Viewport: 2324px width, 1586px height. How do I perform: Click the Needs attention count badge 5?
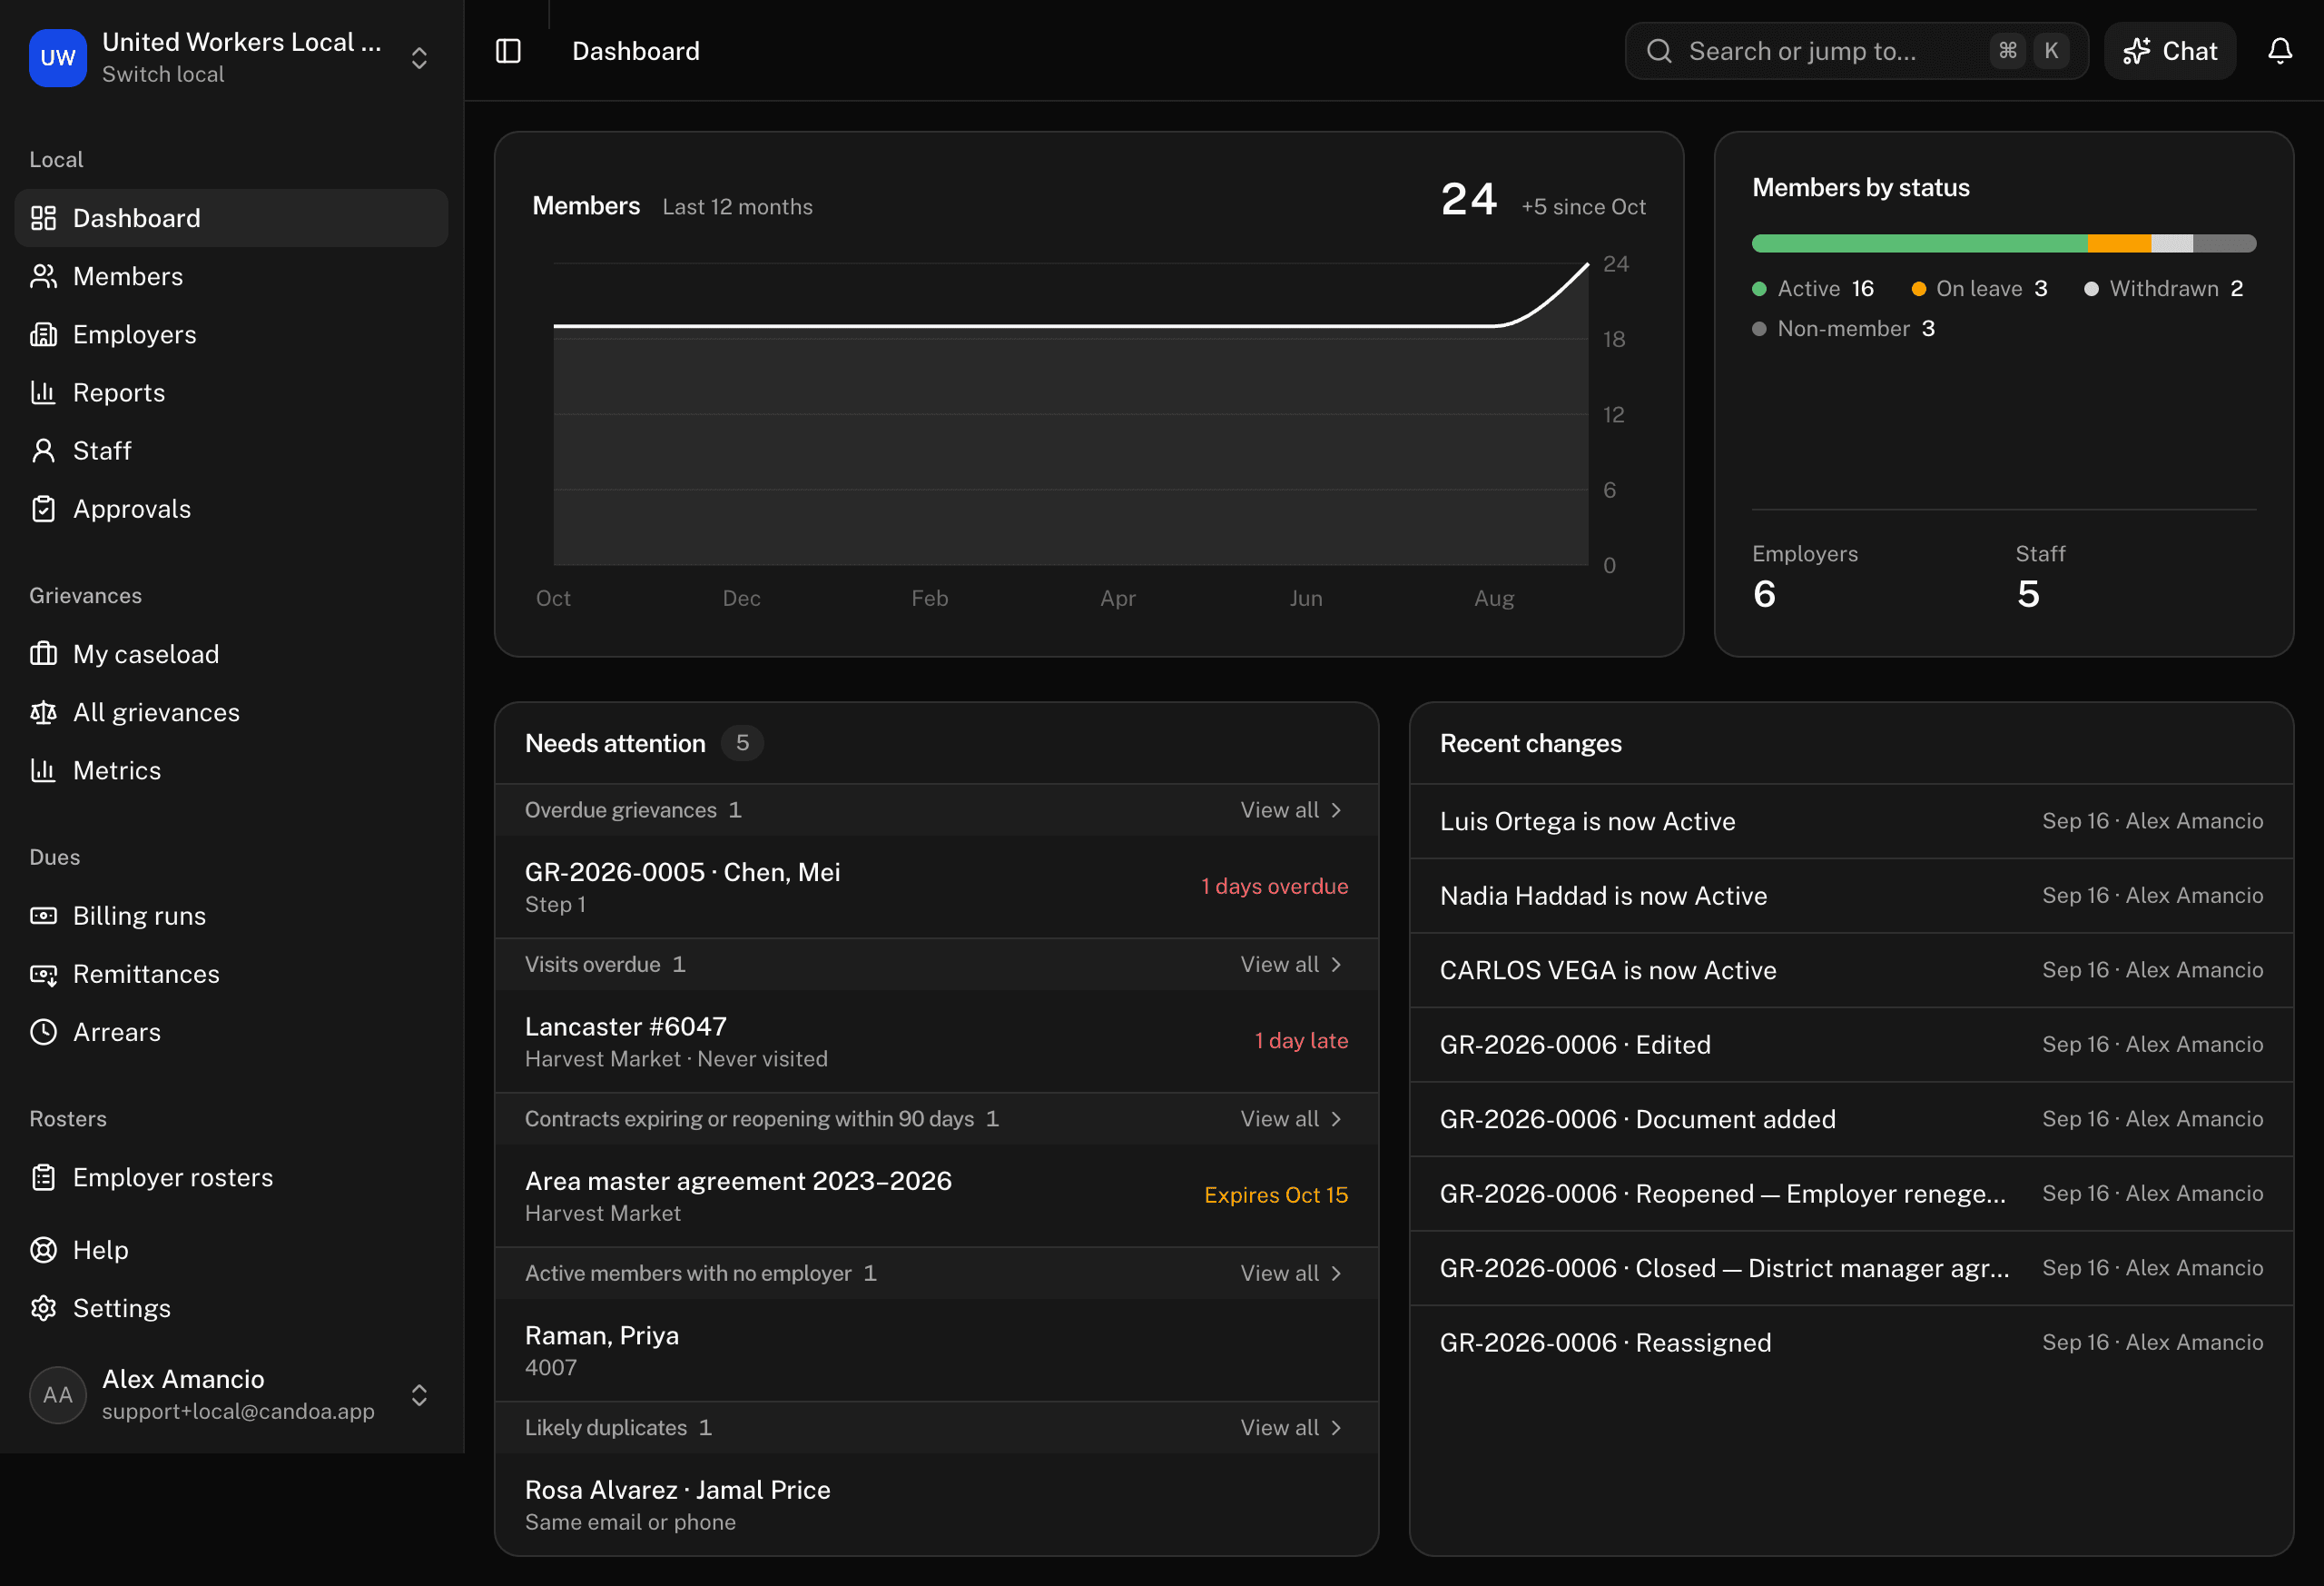point(742,742)
